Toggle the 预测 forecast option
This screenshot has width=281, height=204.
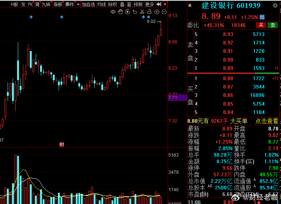(138, 4)
